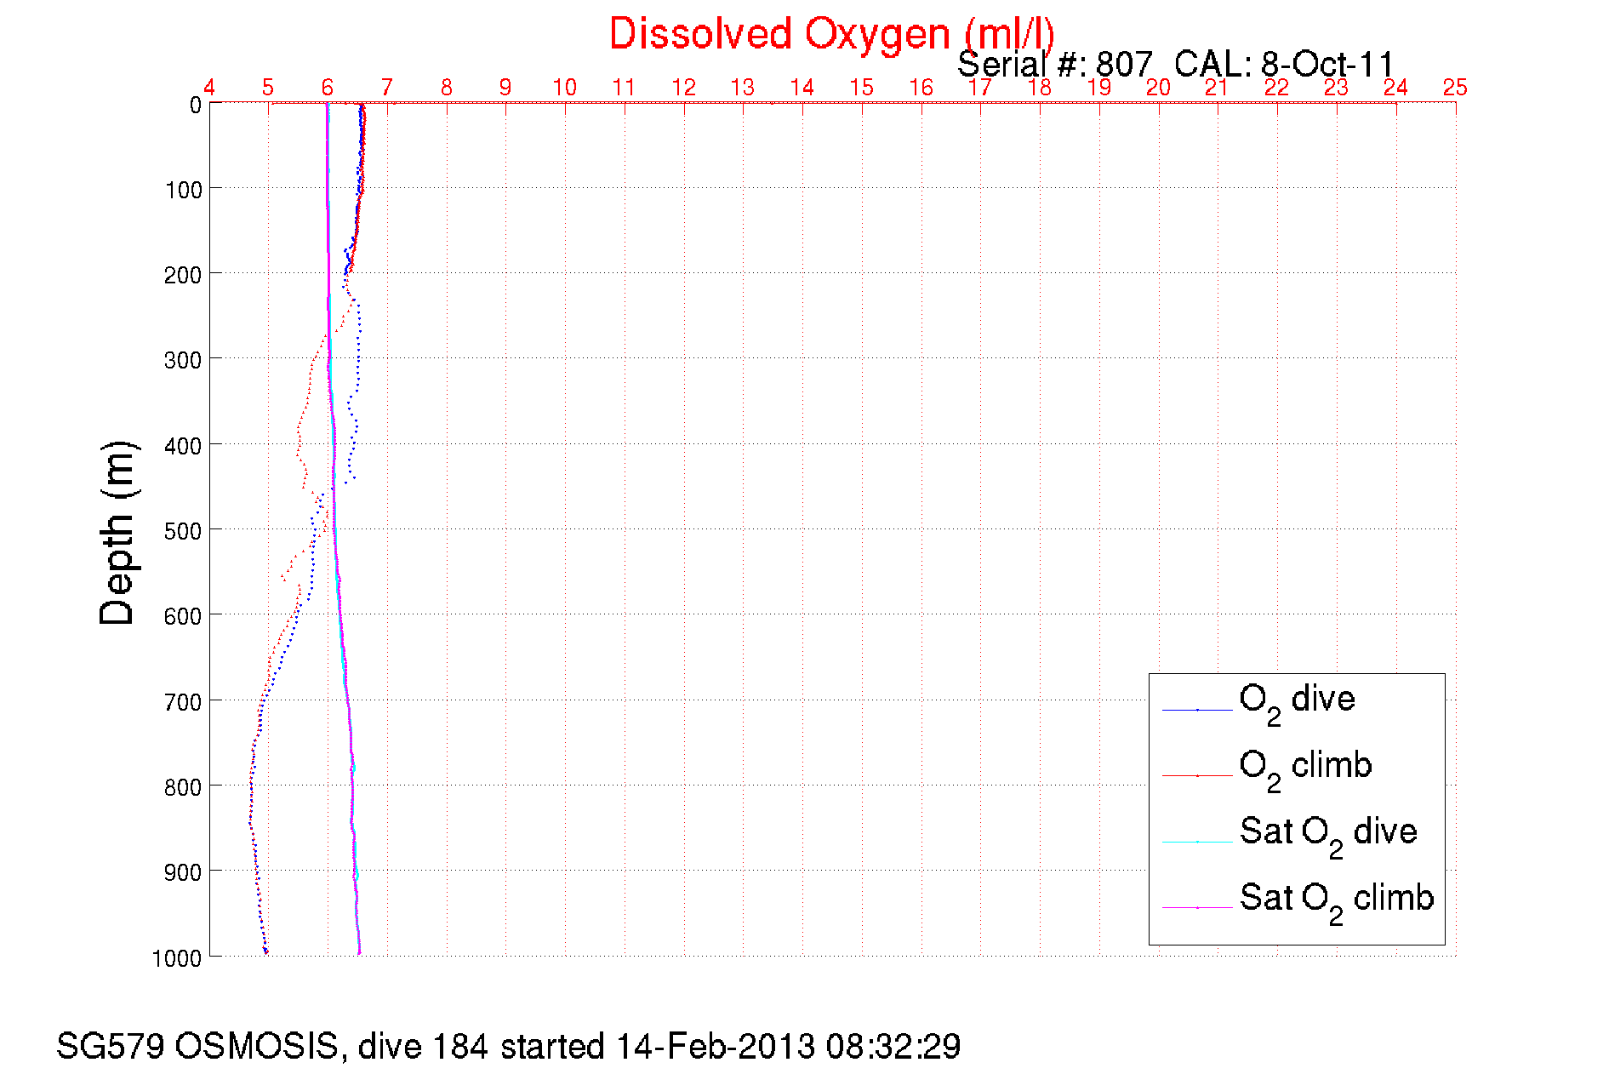Click the x-axis tick label 20
Image resolution: width=1609 pixels, height=1074 pixels.
[x=1158, y=88]
